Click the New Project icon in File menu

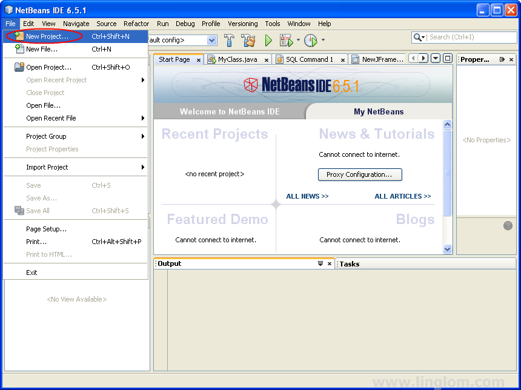[x=19, y=36]
